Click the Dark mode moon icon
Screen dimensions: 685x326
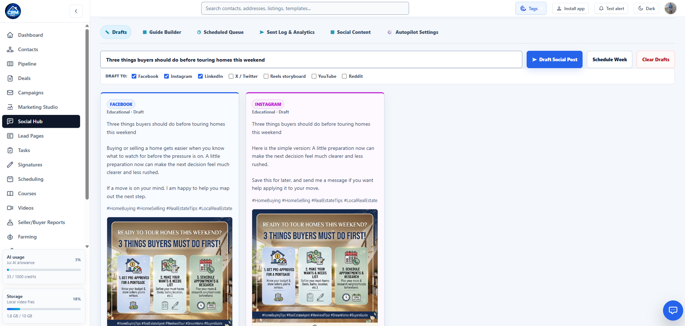pyautogui.click(x=641, y=8)
